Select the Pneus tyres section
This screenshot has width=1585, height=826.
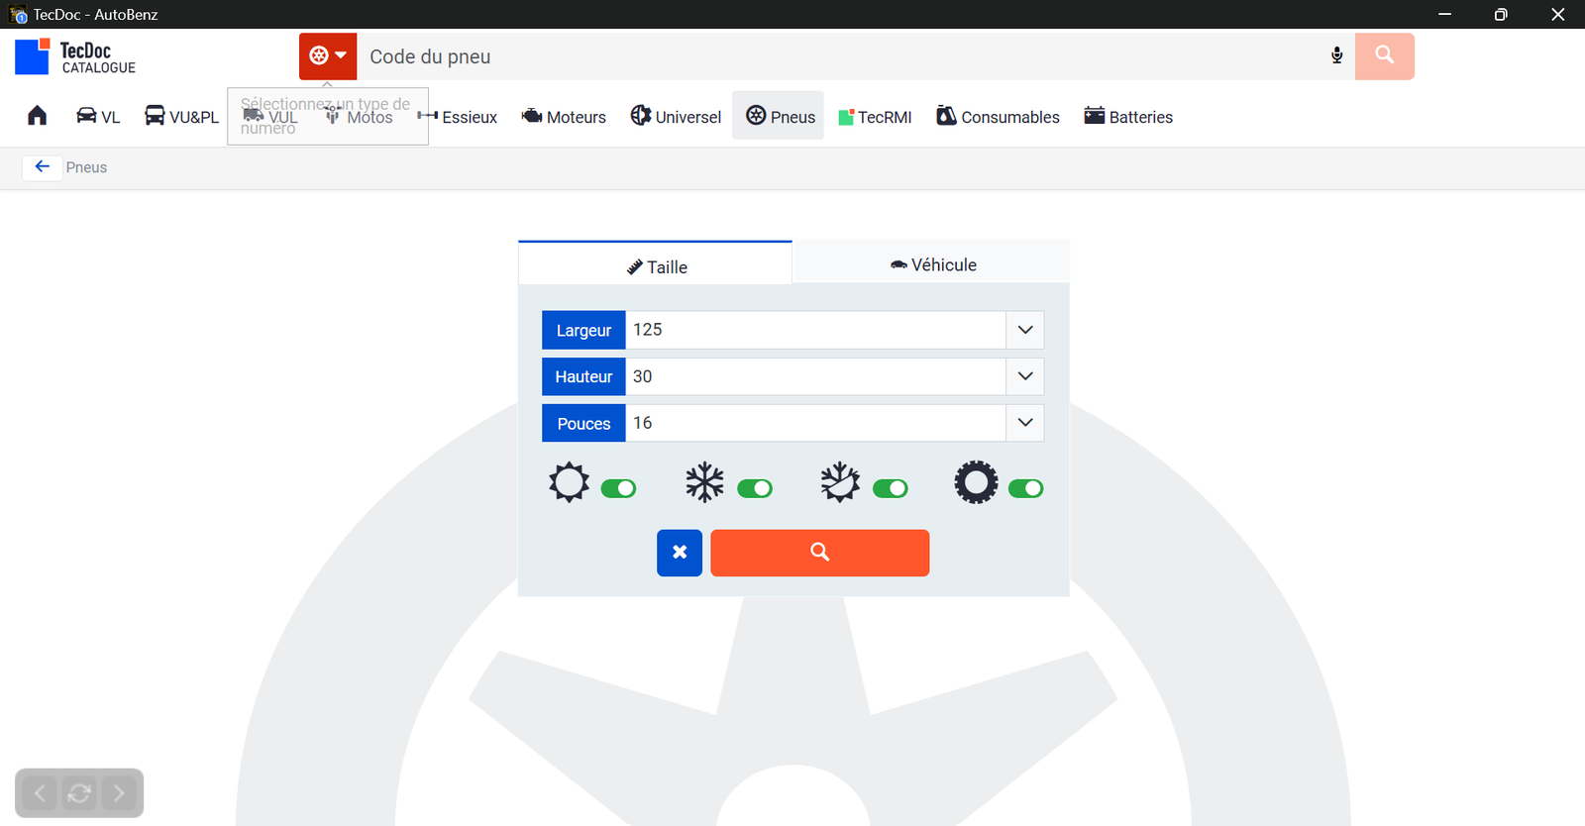[779, 116]
